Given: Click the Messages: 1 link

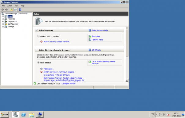Looking at the screenshot, I should [x=49, y=69].
